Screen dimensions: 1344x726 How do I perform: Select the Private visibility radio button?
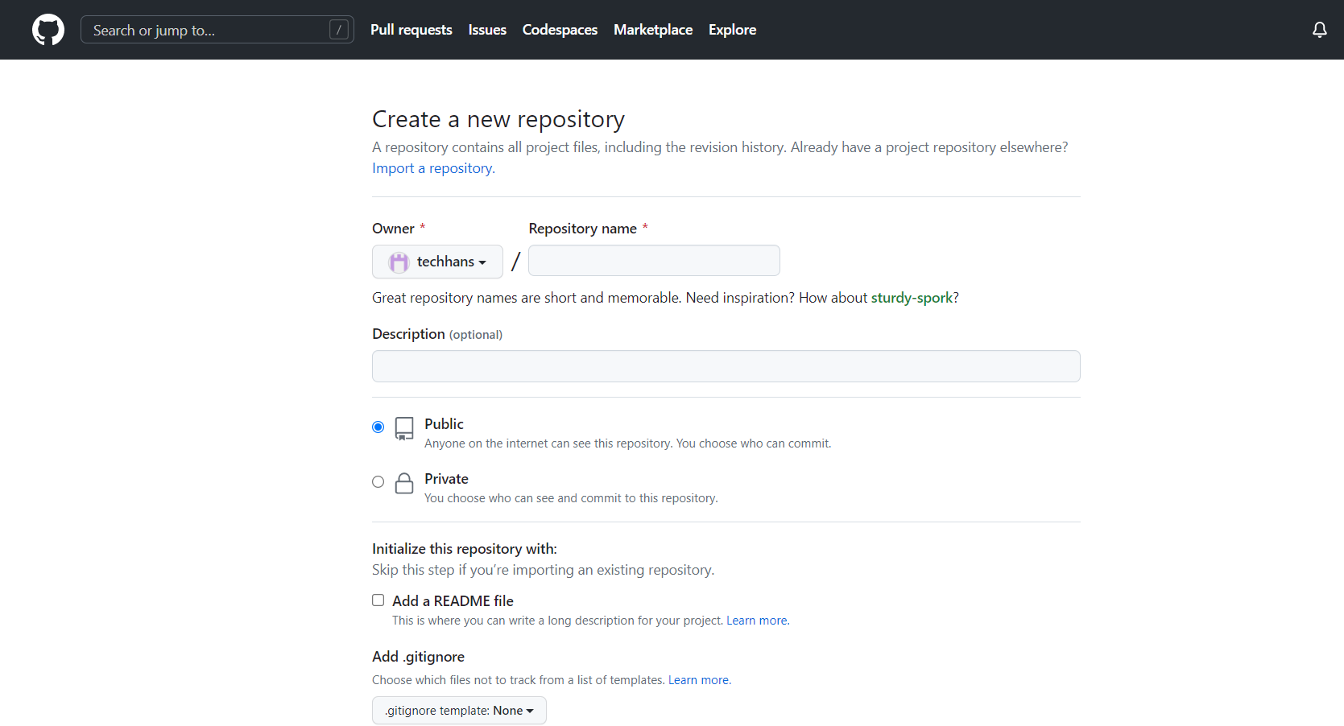click(x=378, y=481)
